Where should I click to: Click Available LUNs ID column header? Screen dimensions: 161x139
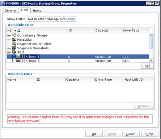tap(81, 30)
